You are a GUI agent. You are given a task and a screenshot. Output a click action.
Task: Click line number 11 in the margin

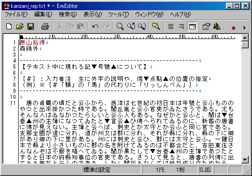coord(13,103)
